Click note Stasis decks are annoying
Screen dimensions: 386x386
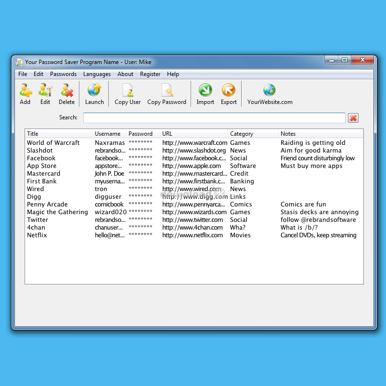coord(320,212)
